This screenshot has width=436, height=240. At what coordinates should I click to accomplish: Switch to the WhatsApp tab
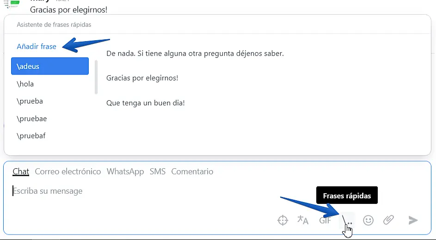(x=125, y=172)
